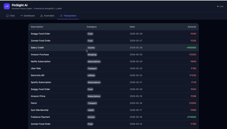Click the date 2026-05-20
This screenshot has width=227, height=129.
coord(136,89)
